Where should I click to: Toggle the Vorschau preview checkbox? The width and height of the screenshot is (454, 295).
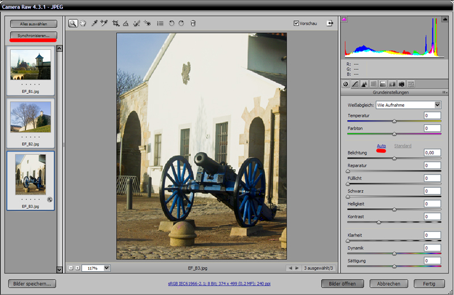[296, 23]
